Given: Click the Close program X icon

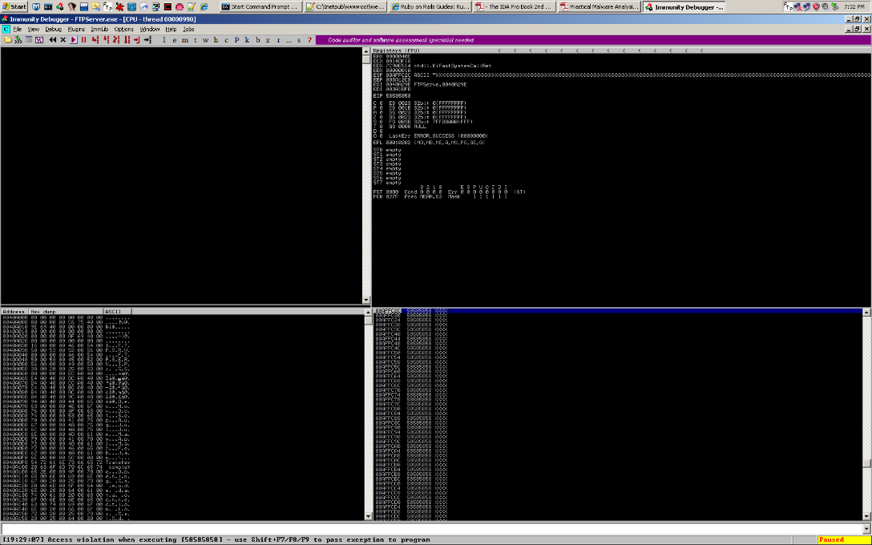Looking at the screenshot, I should (63, 39).
